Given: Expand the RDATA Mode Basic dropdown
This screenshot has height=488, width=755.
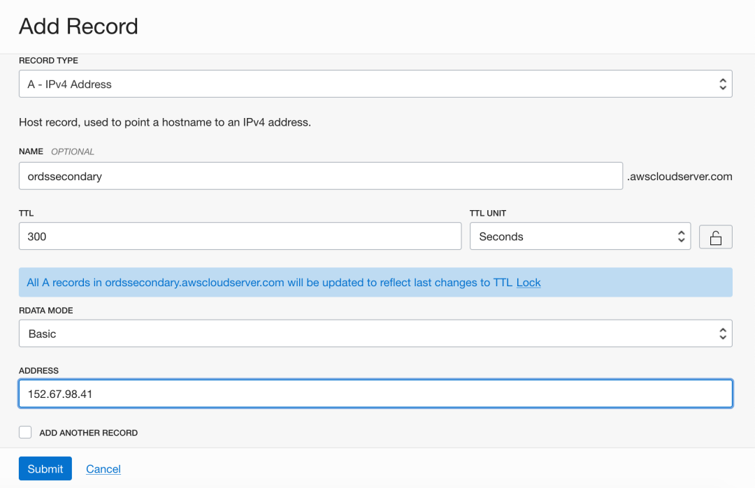Looking at the screenshot, I should pos(375,334).
